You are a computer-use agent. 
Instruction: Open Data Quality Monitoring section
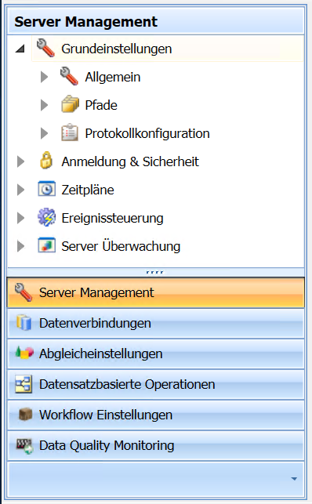155,445
